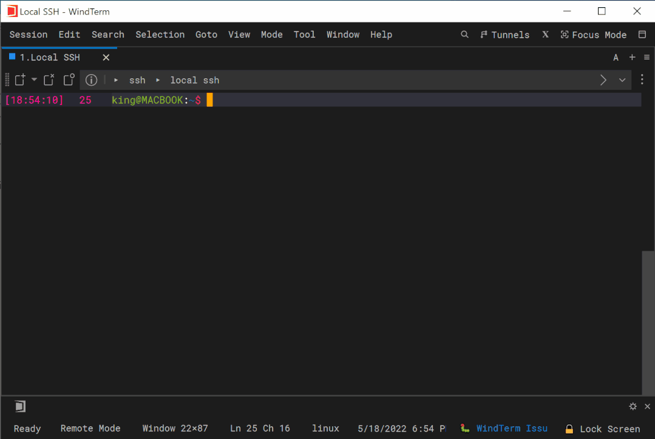Click the bug icon in status bar
Image resolution: width=655 pixels, height=439 pixels.
[x=464, y=428]
